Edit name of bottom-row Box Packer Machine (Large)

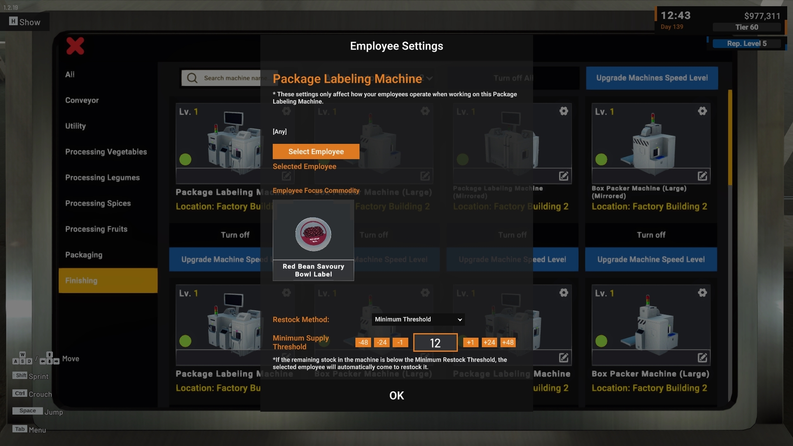703,358
